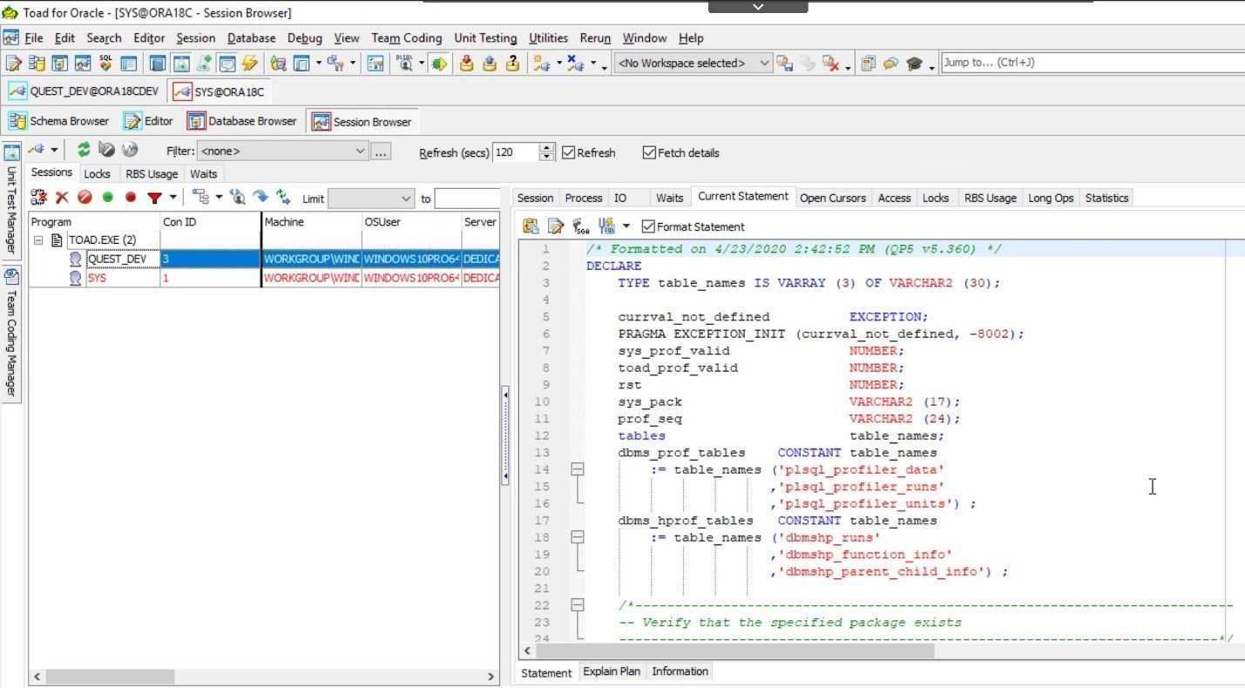Open the Filter dropdown showing none

pos(361,151)
